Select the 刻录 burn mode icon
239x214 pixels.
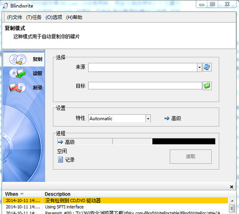pos(18,87)
